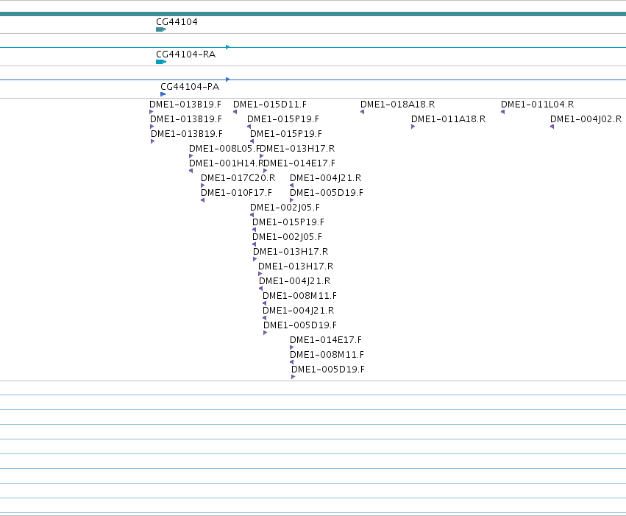Select DME1-013H17.R label beside DME1-008L05.F
Image resolution: width=626 pixels, height=516 pixels.
[x=297, y=149]
